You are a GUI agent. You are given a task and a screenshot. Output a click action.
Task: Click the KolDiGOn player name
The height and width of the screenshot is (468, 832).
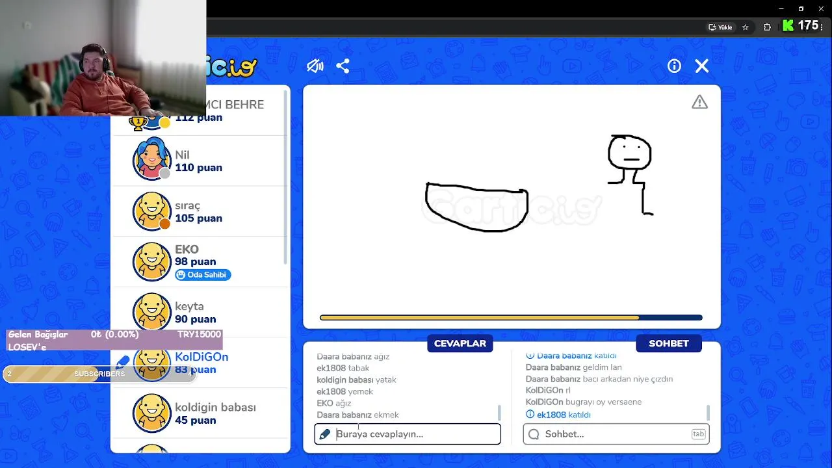201,357
